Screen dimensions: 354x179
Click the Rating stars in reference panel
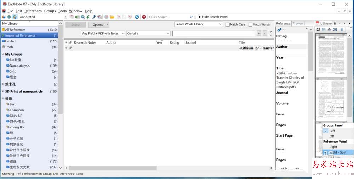tap(284, 40)
